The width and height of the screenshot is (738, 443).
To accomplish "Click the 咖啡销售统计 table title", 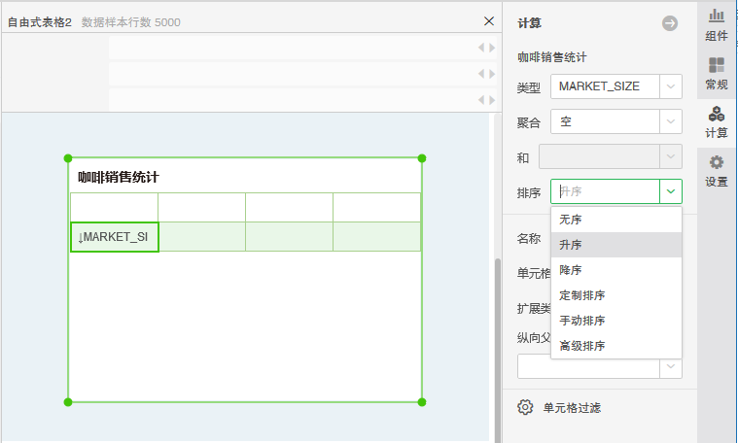I will 119,177.
